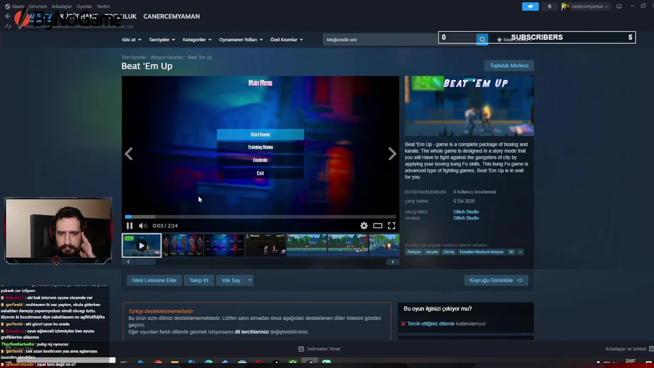This screenshot has height=368, width=654.
Task: Open the Görünüm menu
Action: click(x=38, y=7)
